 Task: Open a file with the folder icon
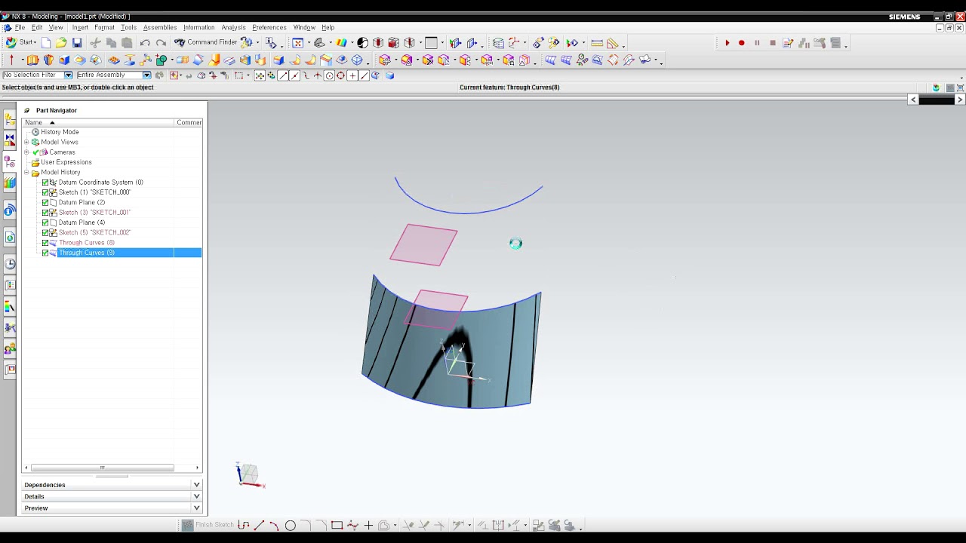coord(61,43)
